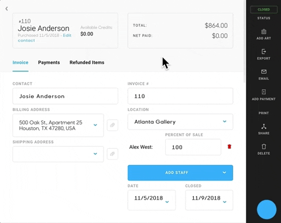This screenshot has width=281, height=223.
Task: Click the blue circular button at bottom right
Action: (x=266, y=210)
